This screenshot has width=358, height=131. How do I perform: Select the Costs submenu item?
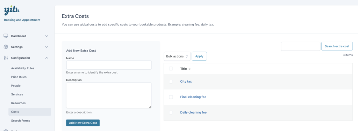(x=30, y=112)
